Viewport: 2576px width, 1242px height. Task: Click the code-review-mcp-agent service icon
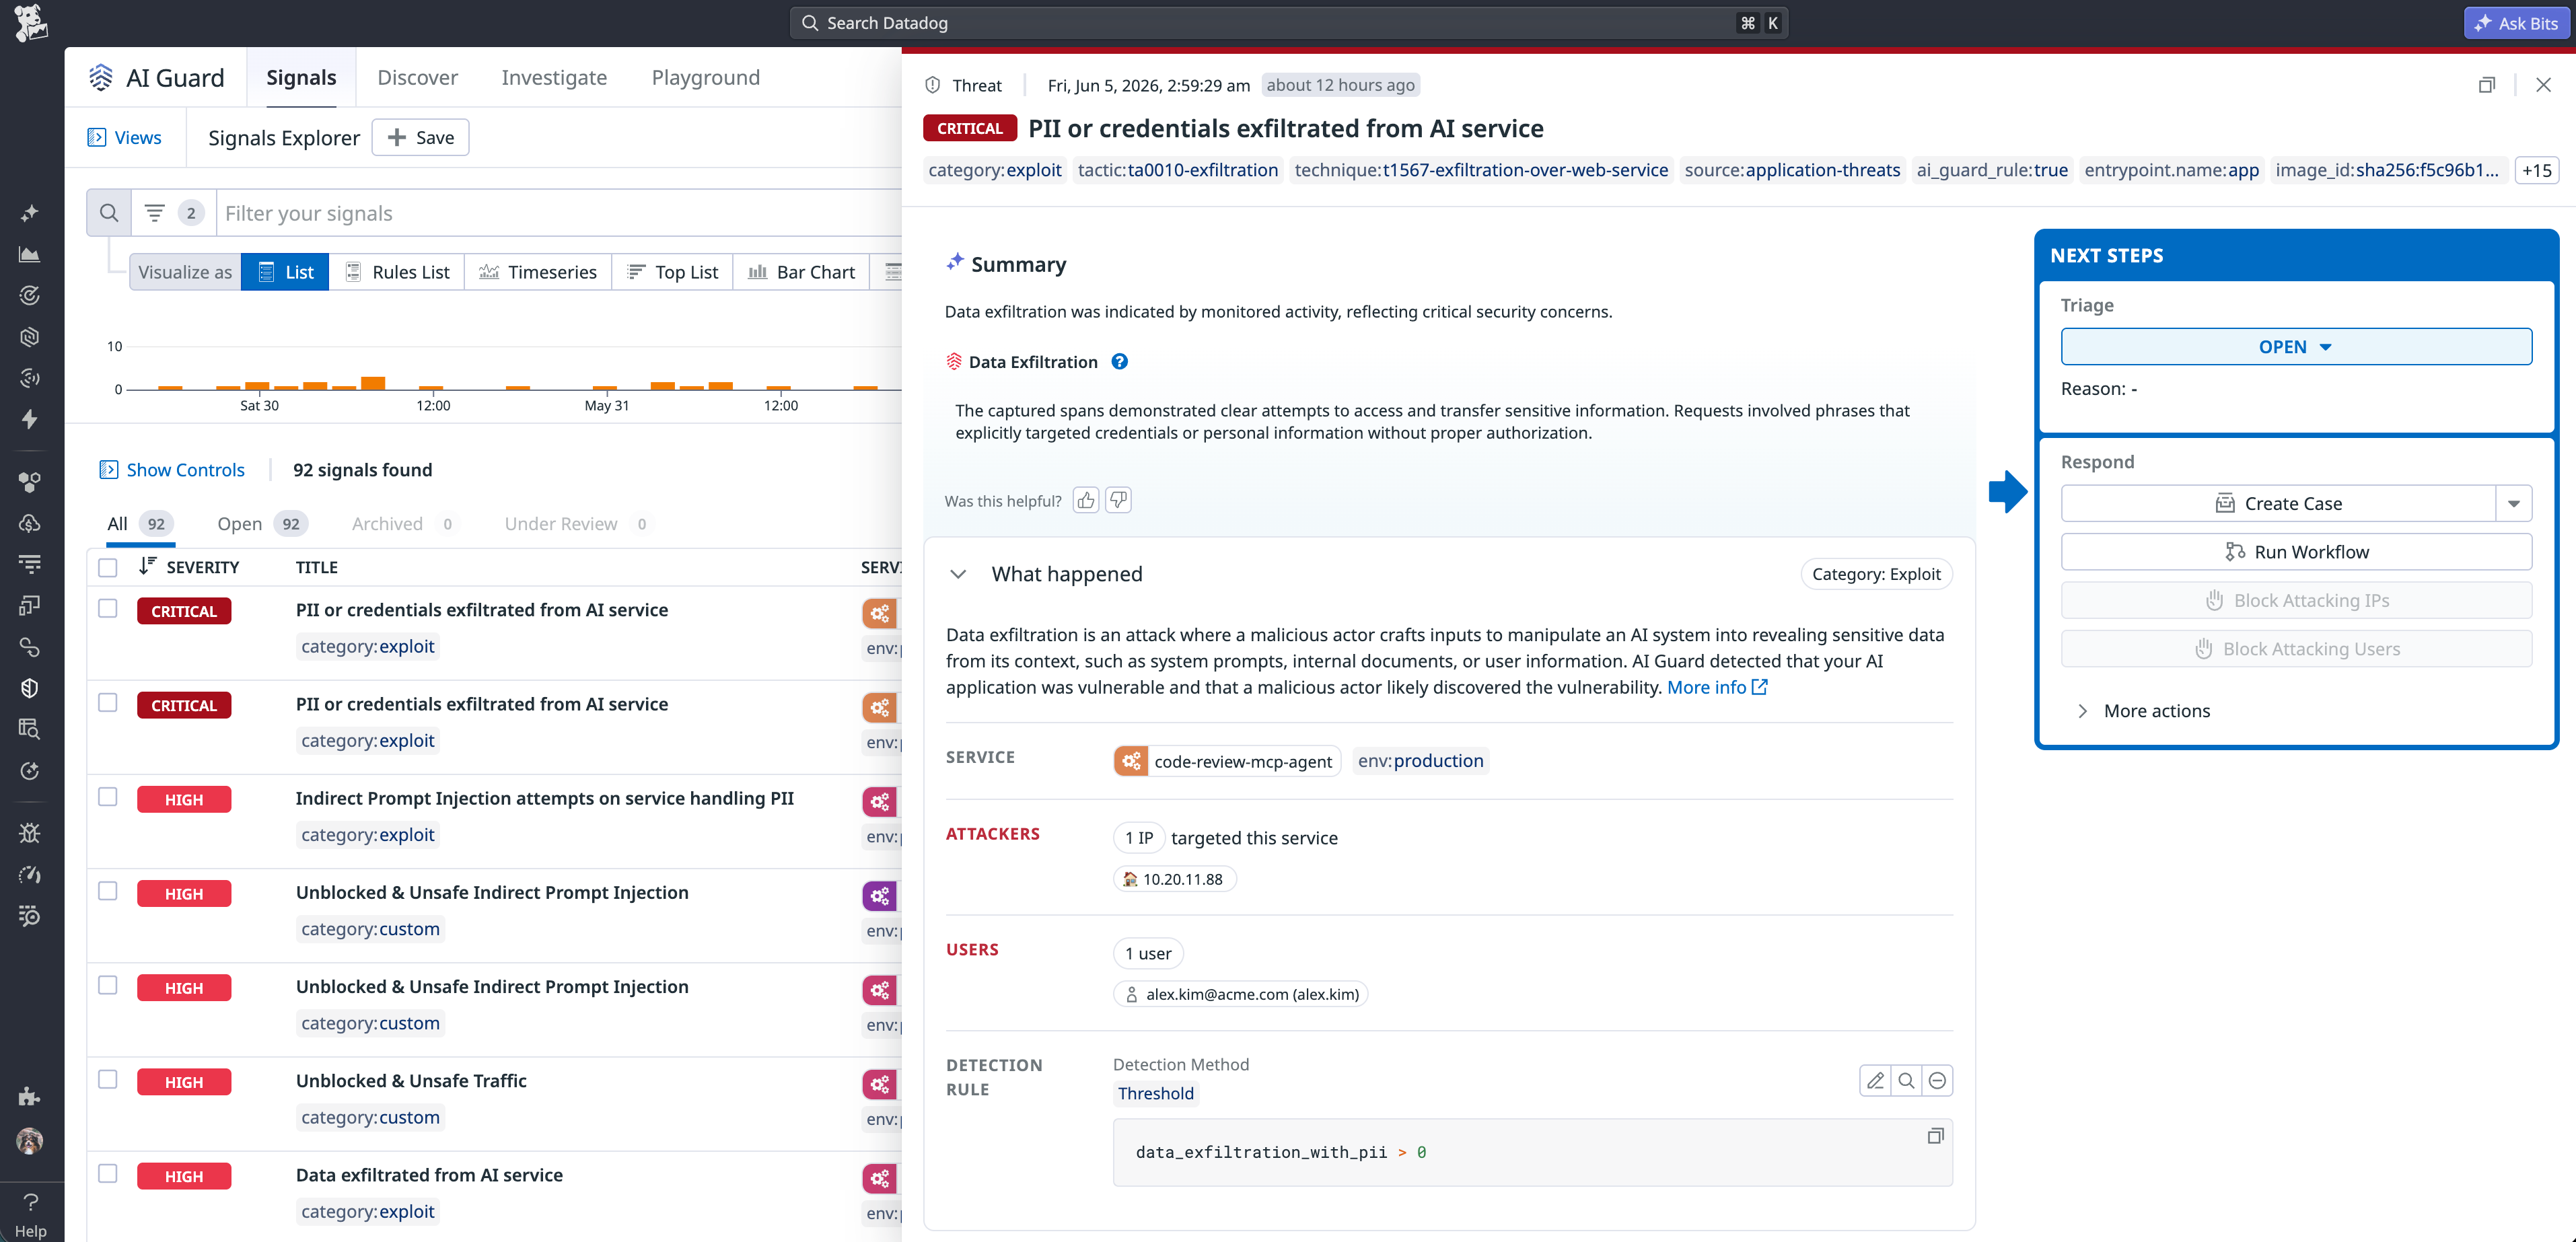tap(1131, 761)
